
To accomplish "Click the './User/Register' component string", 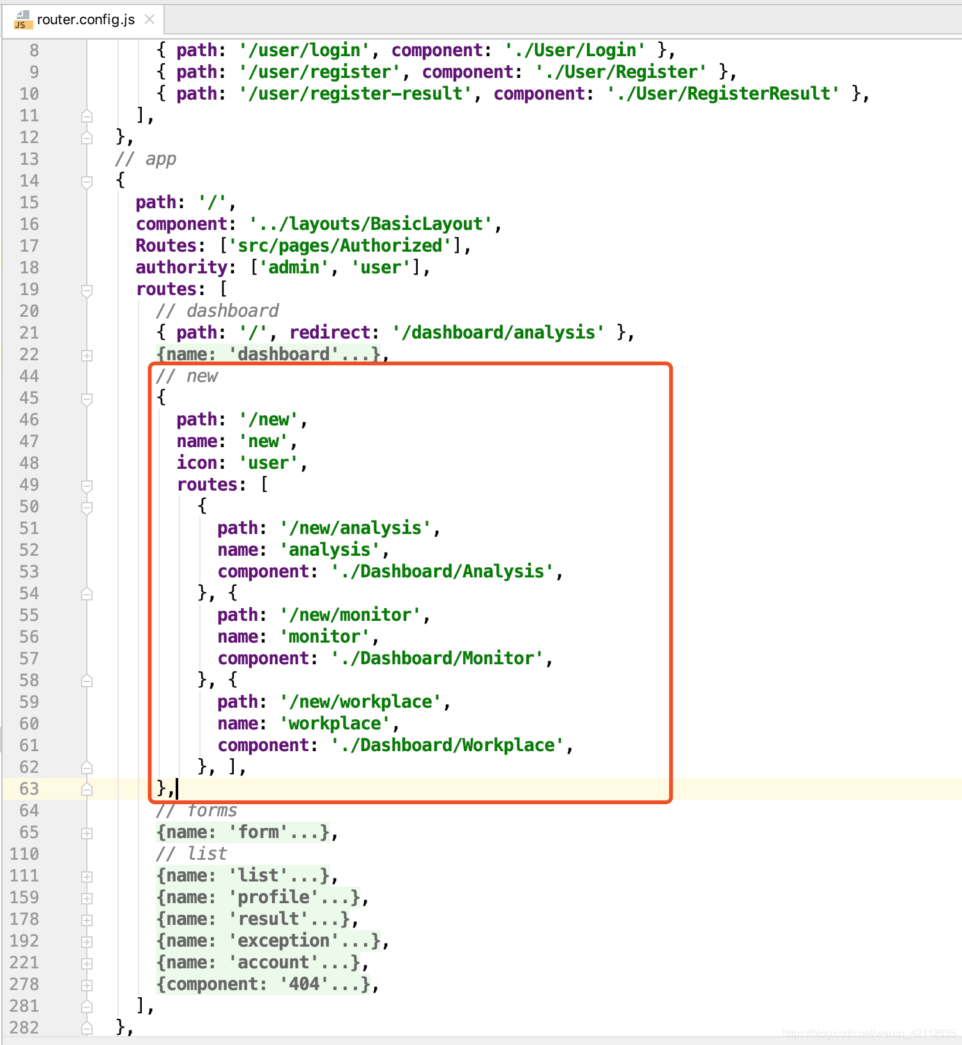I will pyautogui.click(x=621, y=72).
